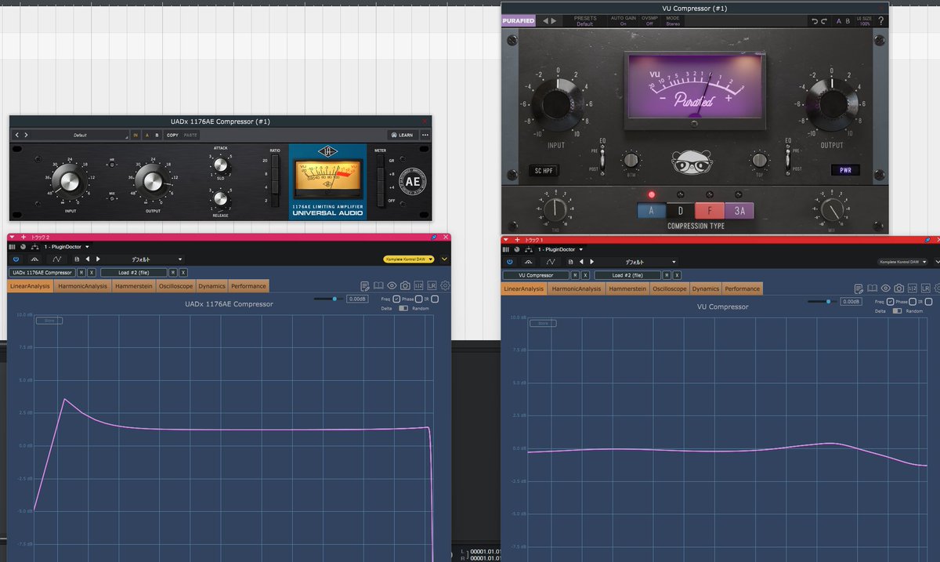Switch to Hammerstein tab in UADx PluginDoctor
The width and height of the screenshot is (940, 562).
point(134,286)
